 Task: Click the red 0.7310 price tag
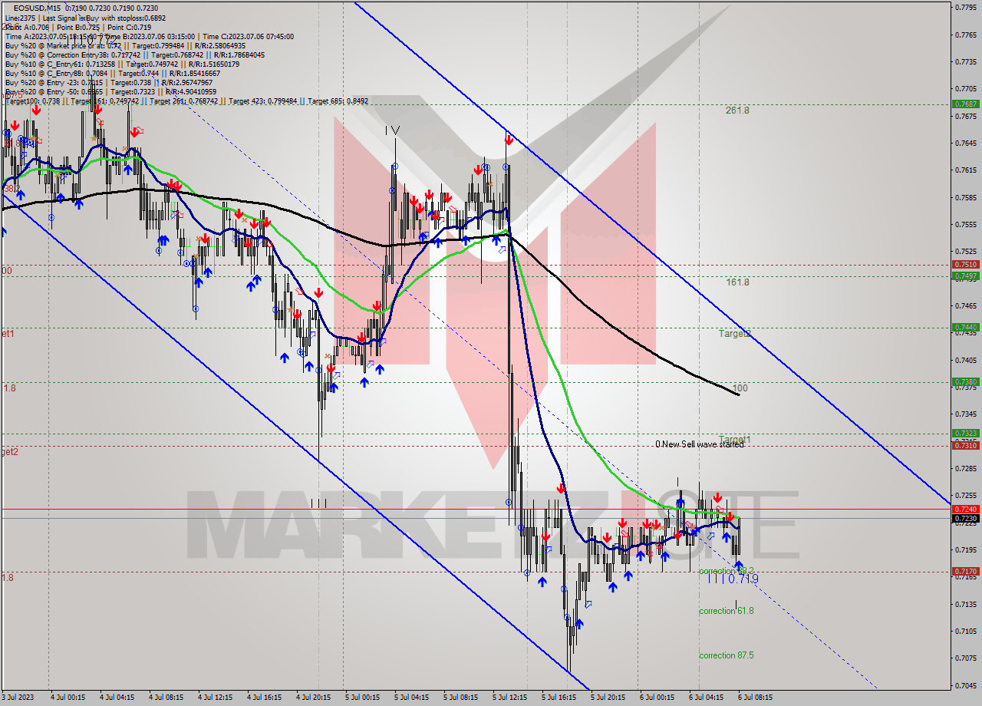964,445
